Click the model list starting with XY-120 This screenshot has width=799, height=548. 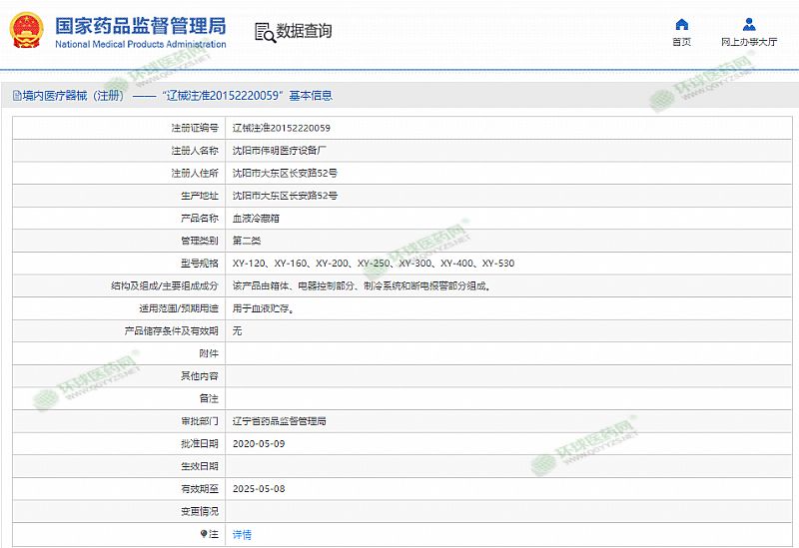(373, 264)
